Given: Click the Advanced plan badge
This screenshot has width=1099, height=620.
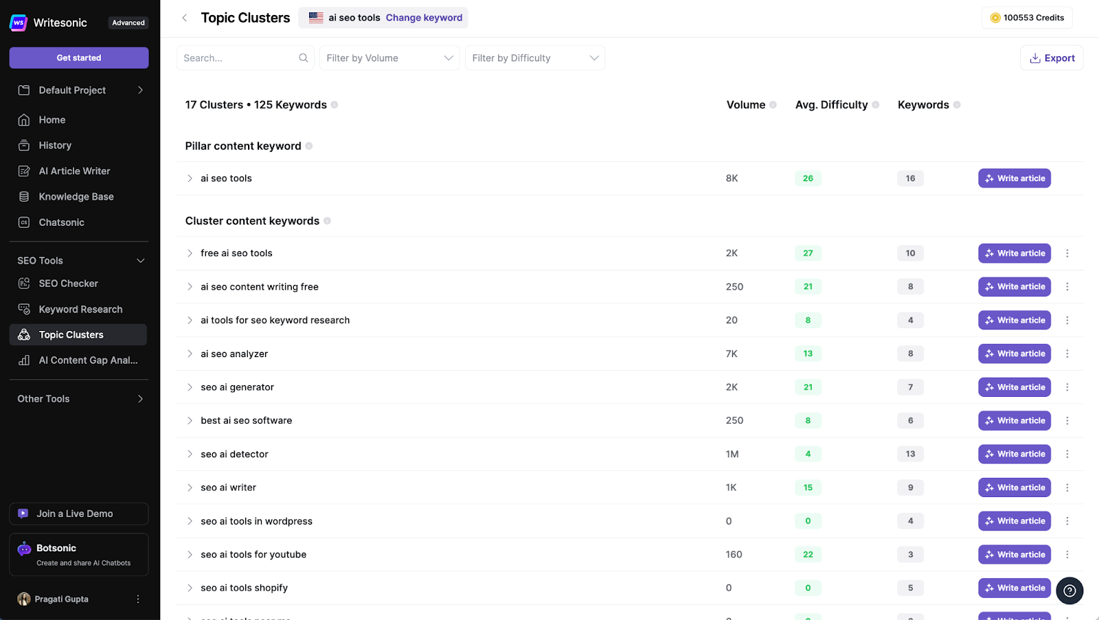Looking at the screenshot, I should pos(128,23).
